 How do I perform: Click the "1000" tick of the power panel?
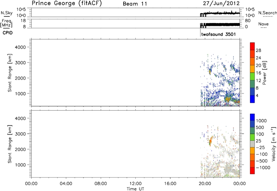(20, 93)
